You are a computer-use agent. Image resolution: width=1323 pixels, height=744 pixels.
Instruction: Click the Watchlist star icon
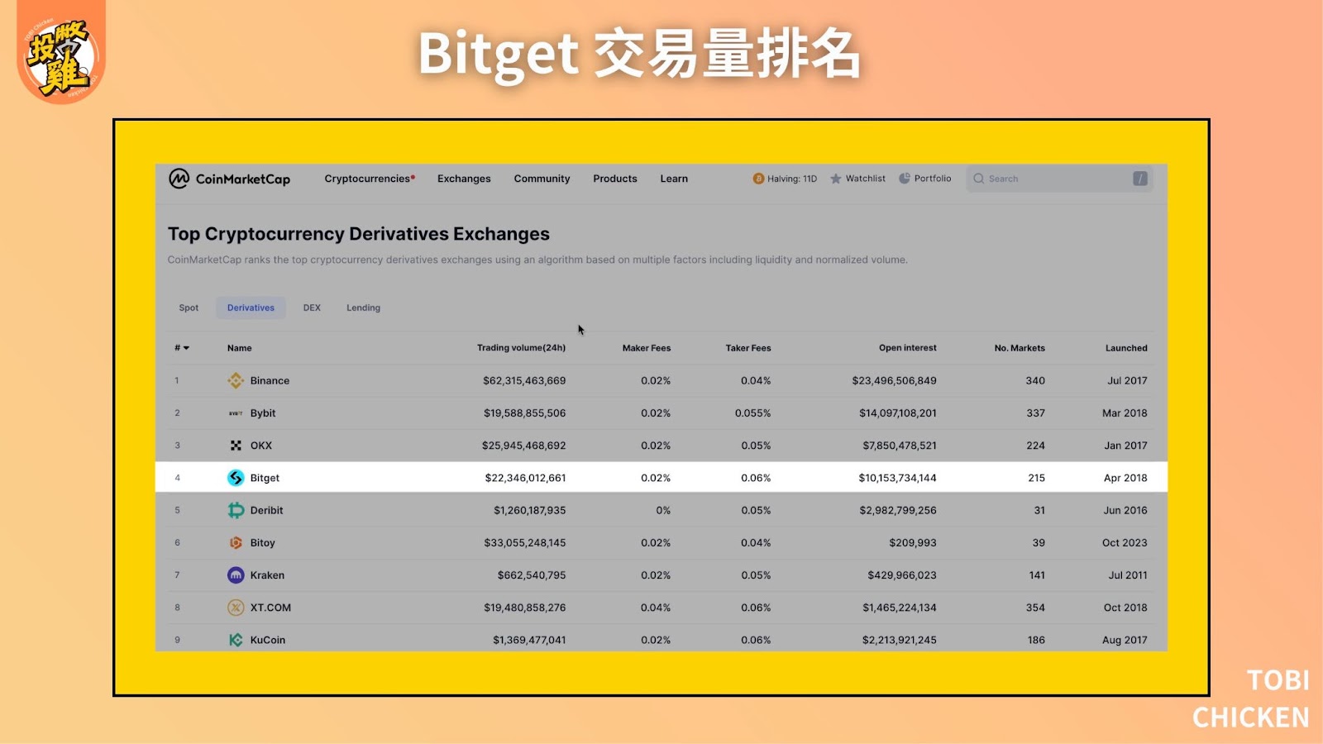[836, 179]
